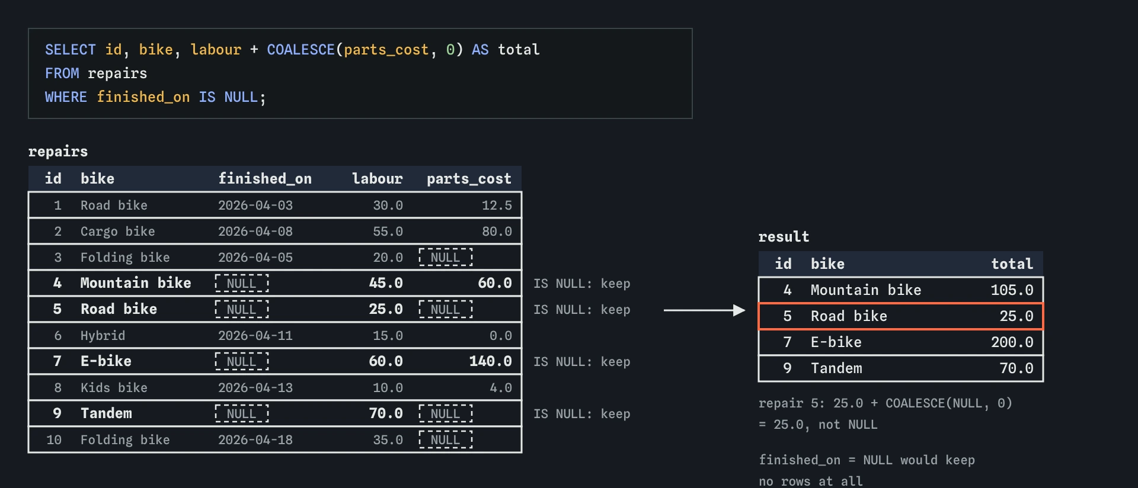The image size is (1138, 488).
Task: Click the NULL finished_on cell in repairs row 5
Action: (x=242, y=310)
